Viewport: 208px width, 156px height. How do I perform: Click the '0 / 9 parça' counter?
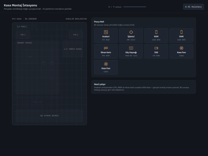click(115, 7)
